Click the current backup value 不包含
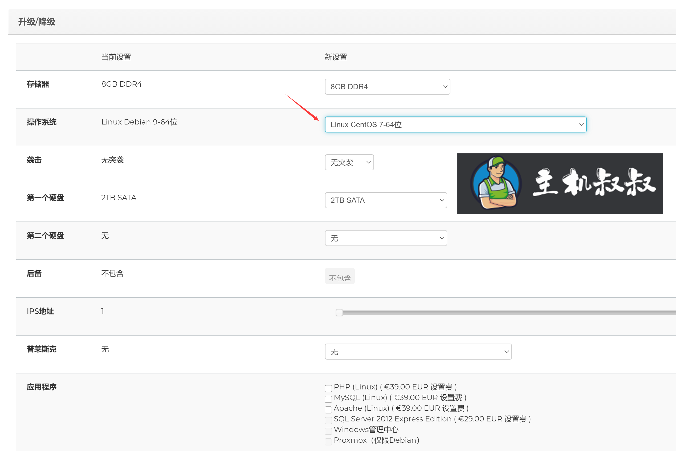This screenshot has height=451, width=676. tap(112, 273)
